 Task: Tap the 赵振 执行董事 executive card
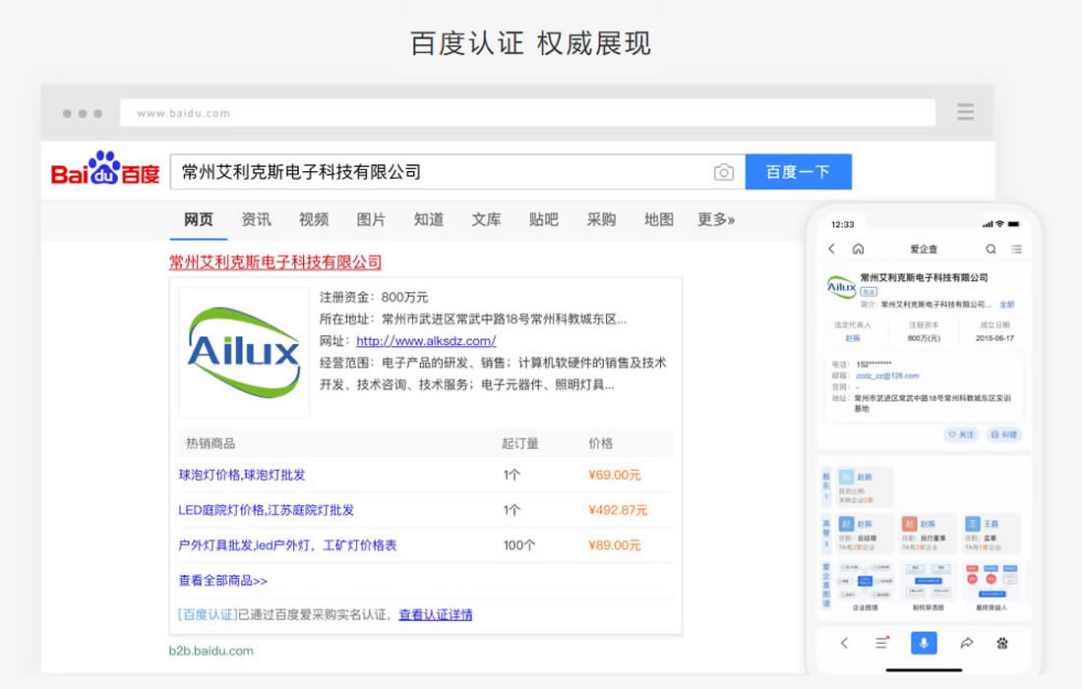point(929,534)
